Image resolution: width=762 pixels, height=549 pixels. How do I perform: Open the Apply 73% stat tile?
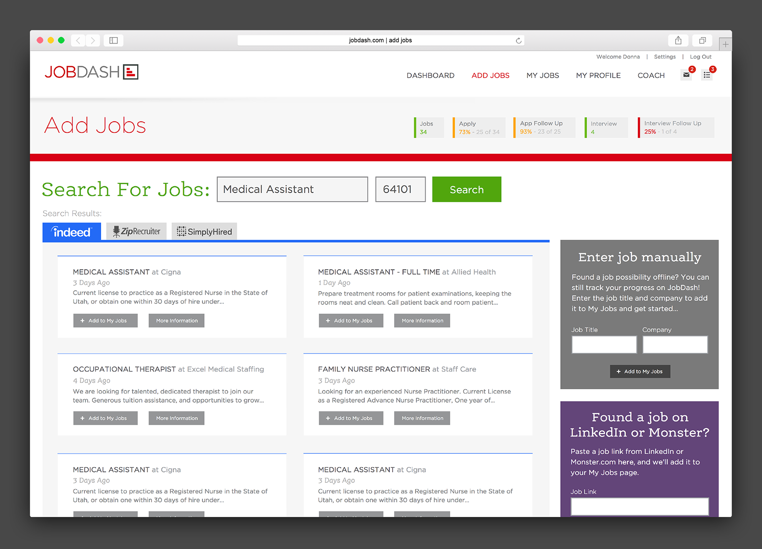coord(479,128)
